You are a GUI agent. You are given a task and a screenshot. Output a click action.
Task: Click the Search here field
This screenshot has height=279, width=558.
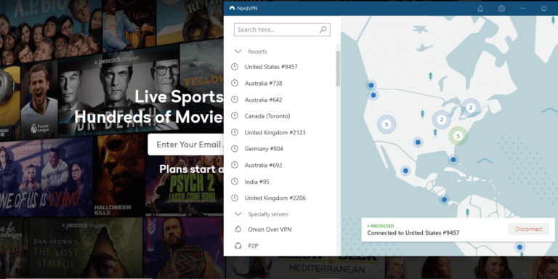coord(282,30)
